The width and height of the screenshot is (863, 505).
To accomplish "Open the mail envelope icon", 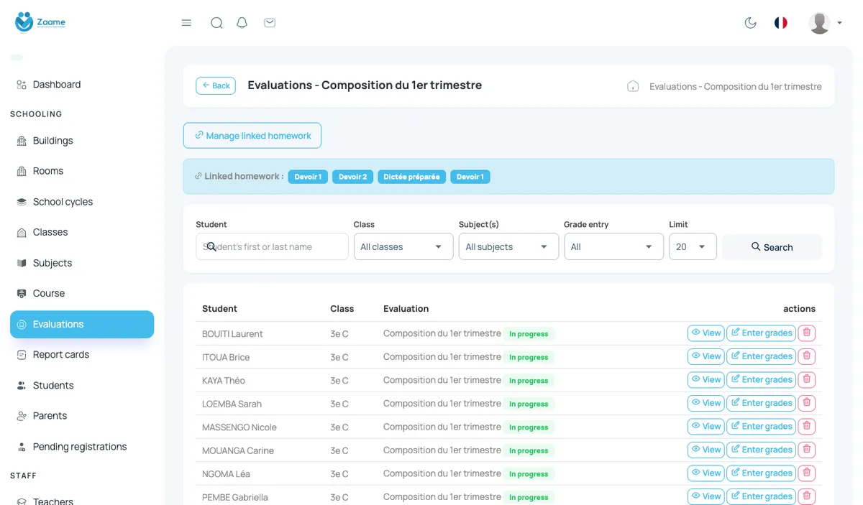I will coord(270,23).
